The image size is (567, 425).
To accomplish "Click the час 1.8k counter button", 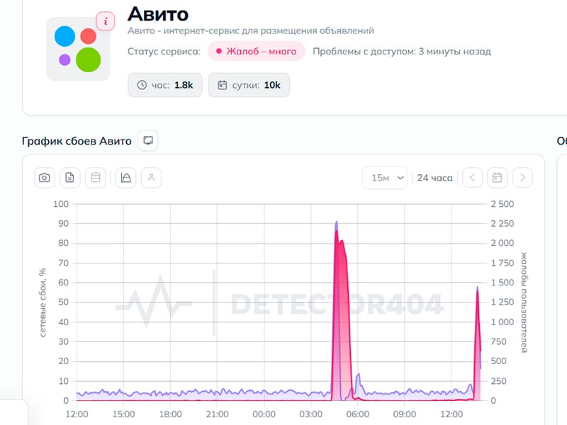I will [165, 85].
